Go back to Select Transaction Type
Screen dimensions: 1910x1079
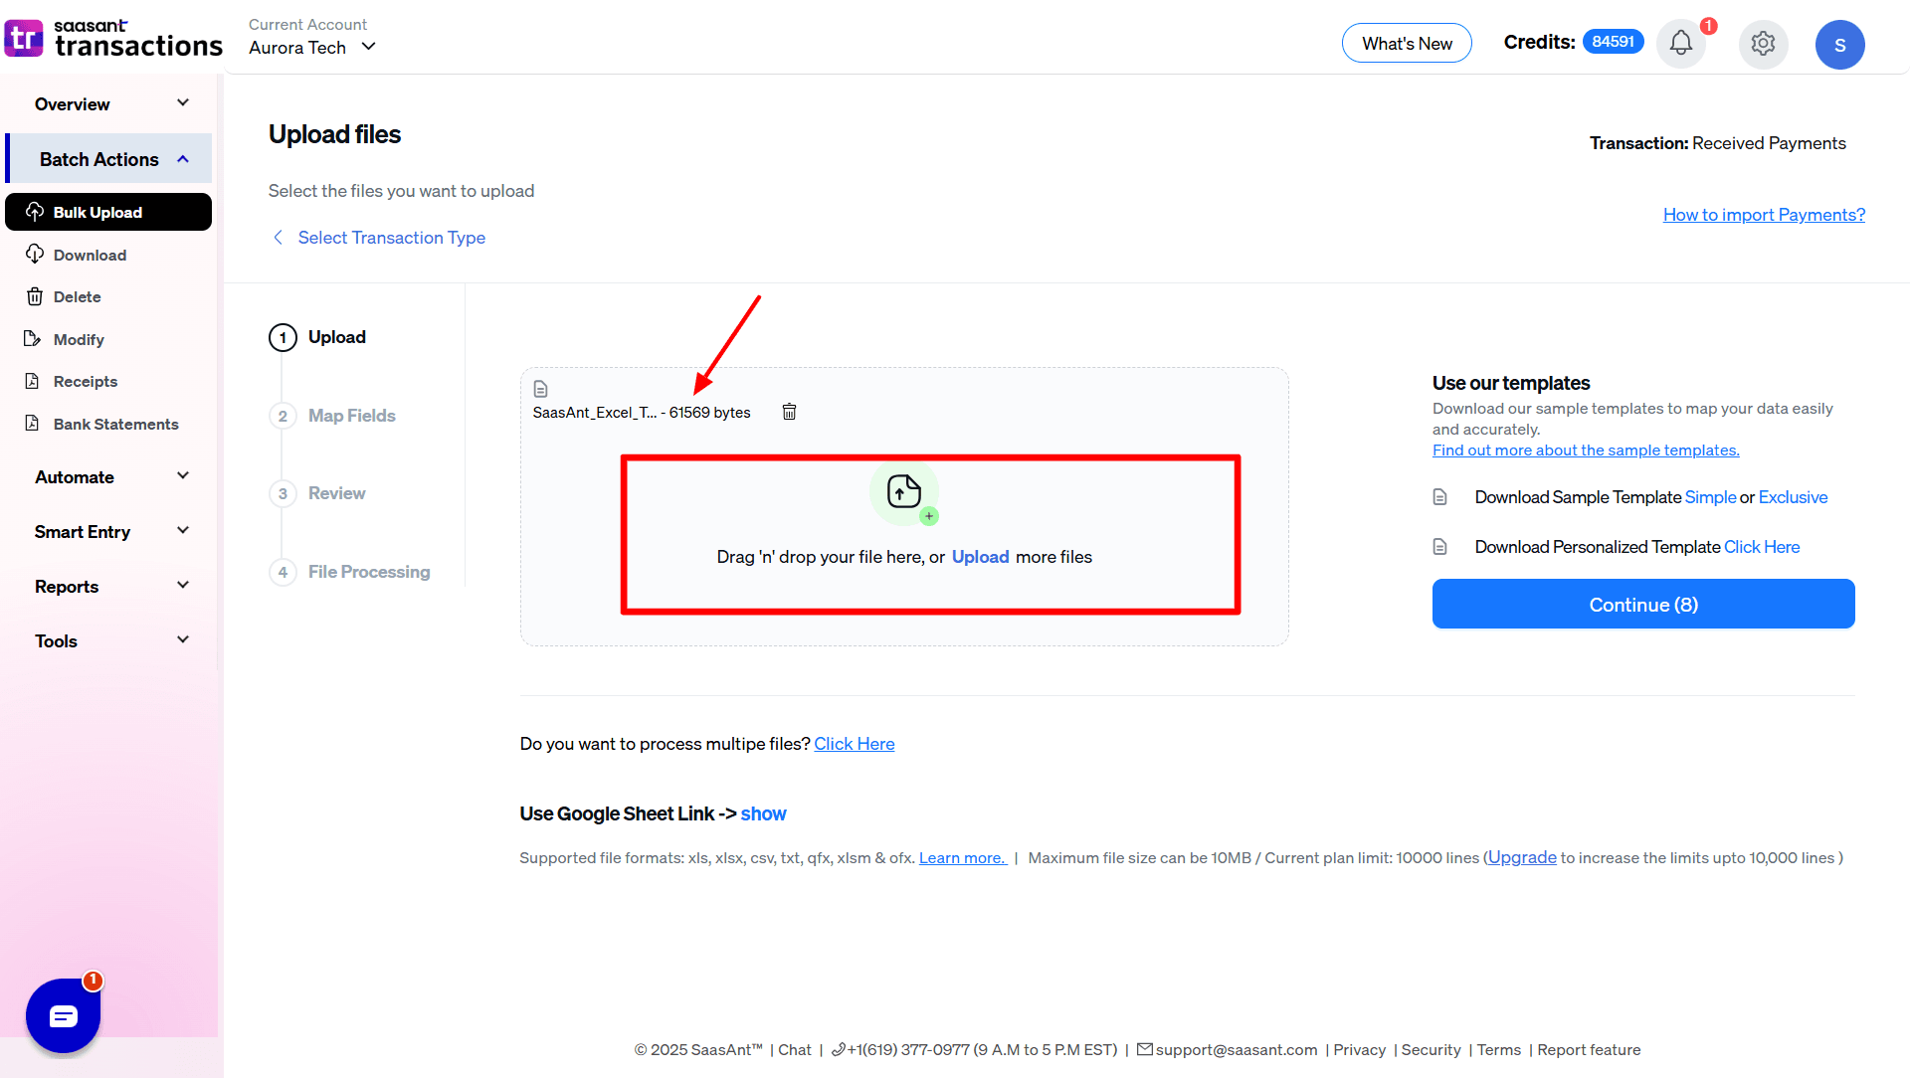[x=391, y=238]
